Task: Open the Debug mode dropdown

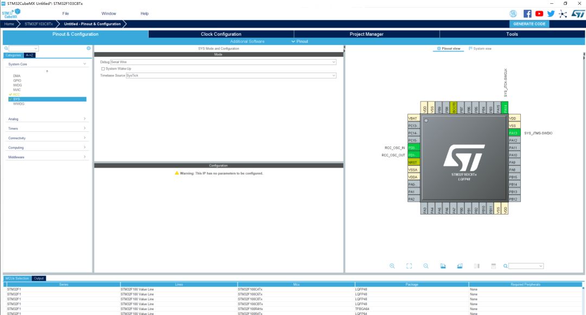Action: click(x=223, y=62)
